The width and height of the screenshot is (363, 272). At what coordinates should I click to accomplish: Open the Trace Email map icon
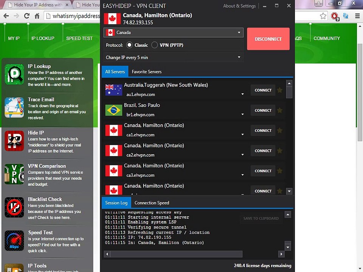(x=14, y=108)
